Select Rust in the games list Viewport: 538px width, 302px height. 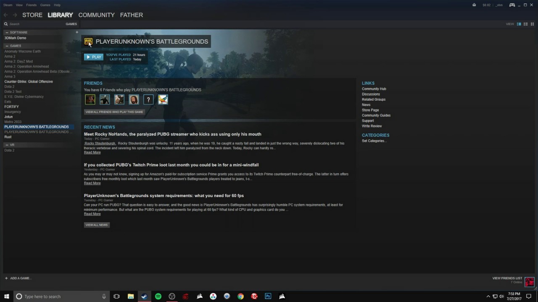point(8,137)
